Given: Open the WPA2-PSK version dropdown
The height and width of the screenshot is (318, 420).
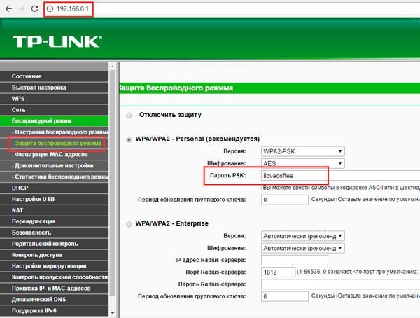Looking at the screenshot, I should coord(302,151).
